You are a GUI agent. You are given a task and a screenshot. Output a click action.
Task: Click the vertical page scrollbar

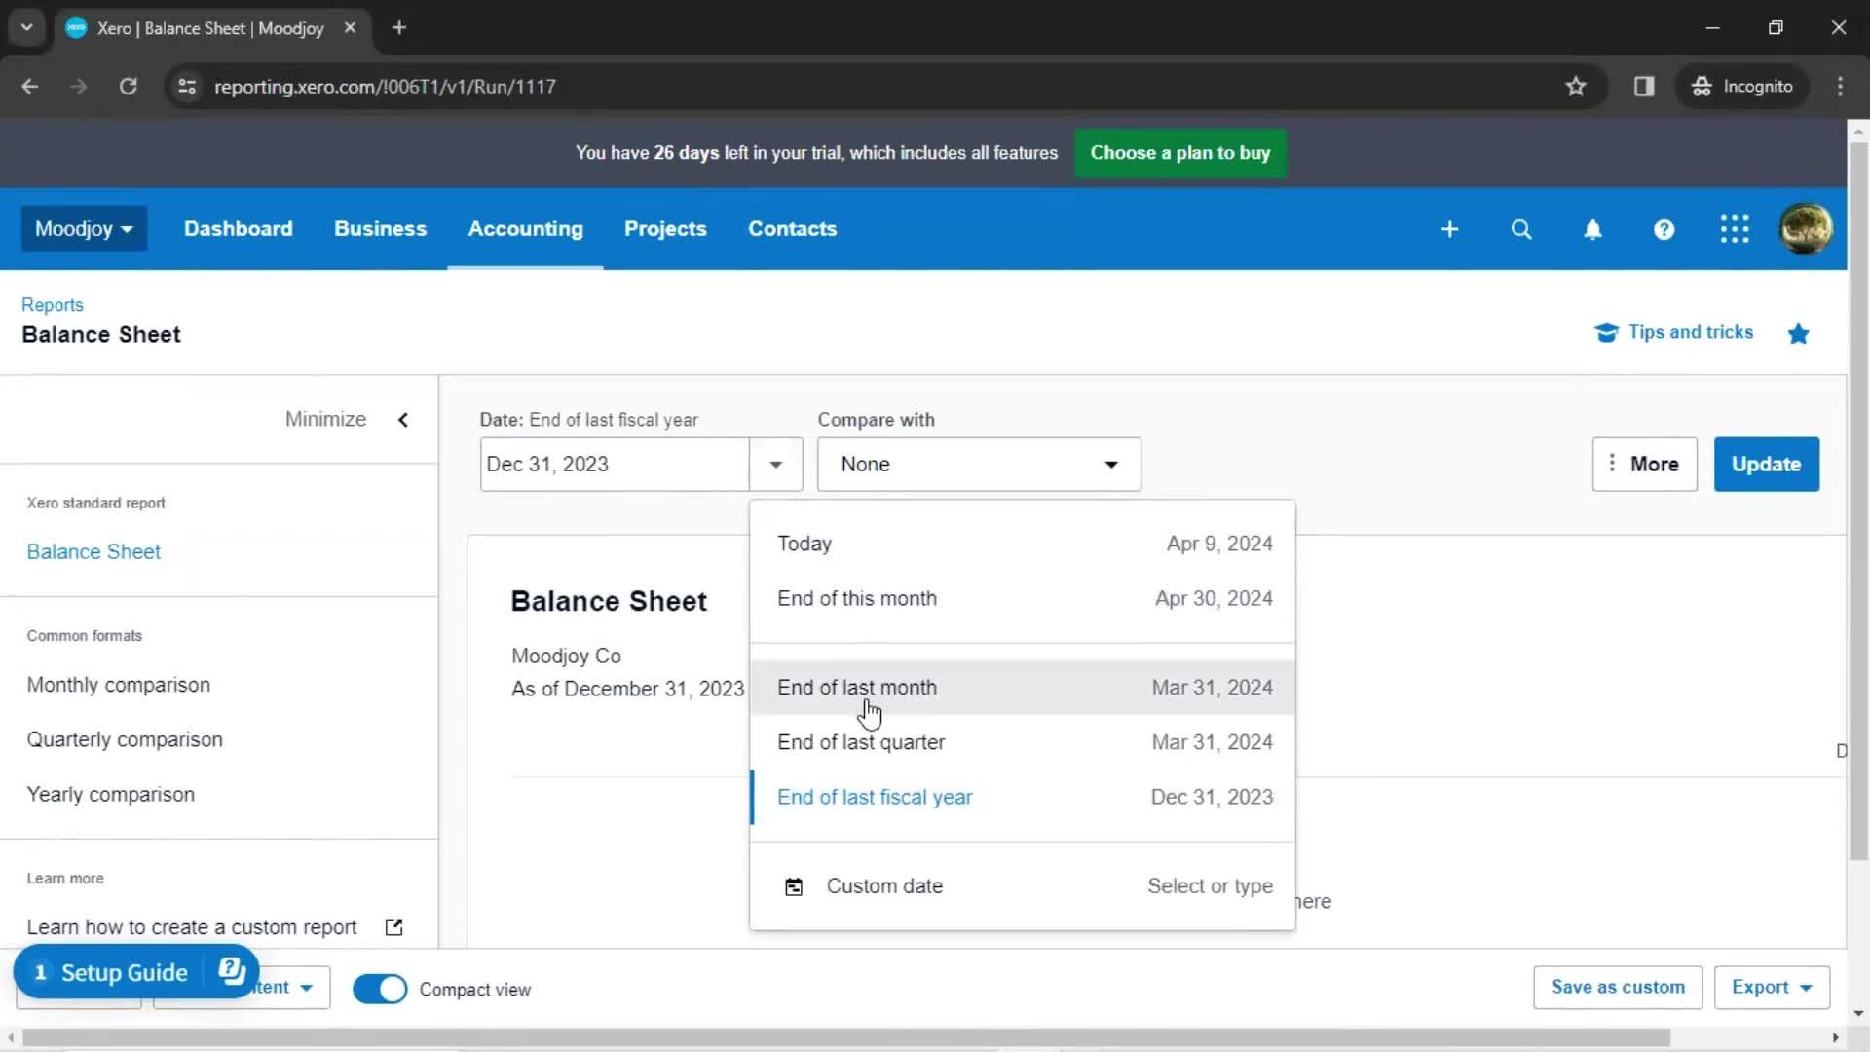[1857, 502]
